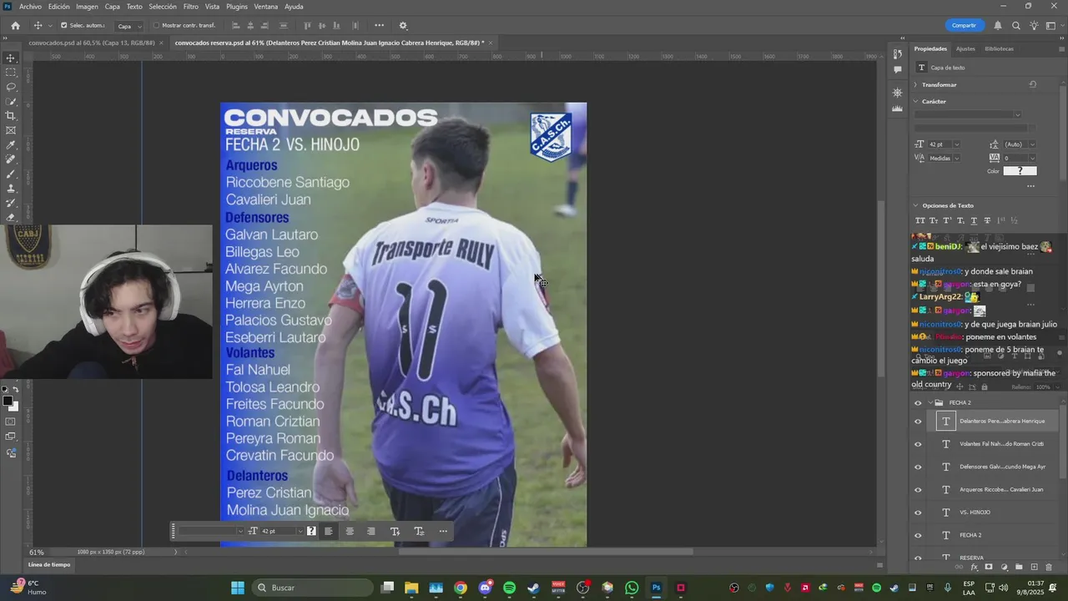Toggle visibility of FECHA 2 text layer
The width and height of the screenshot is (1068, 601).
click(x=918, y=535)
